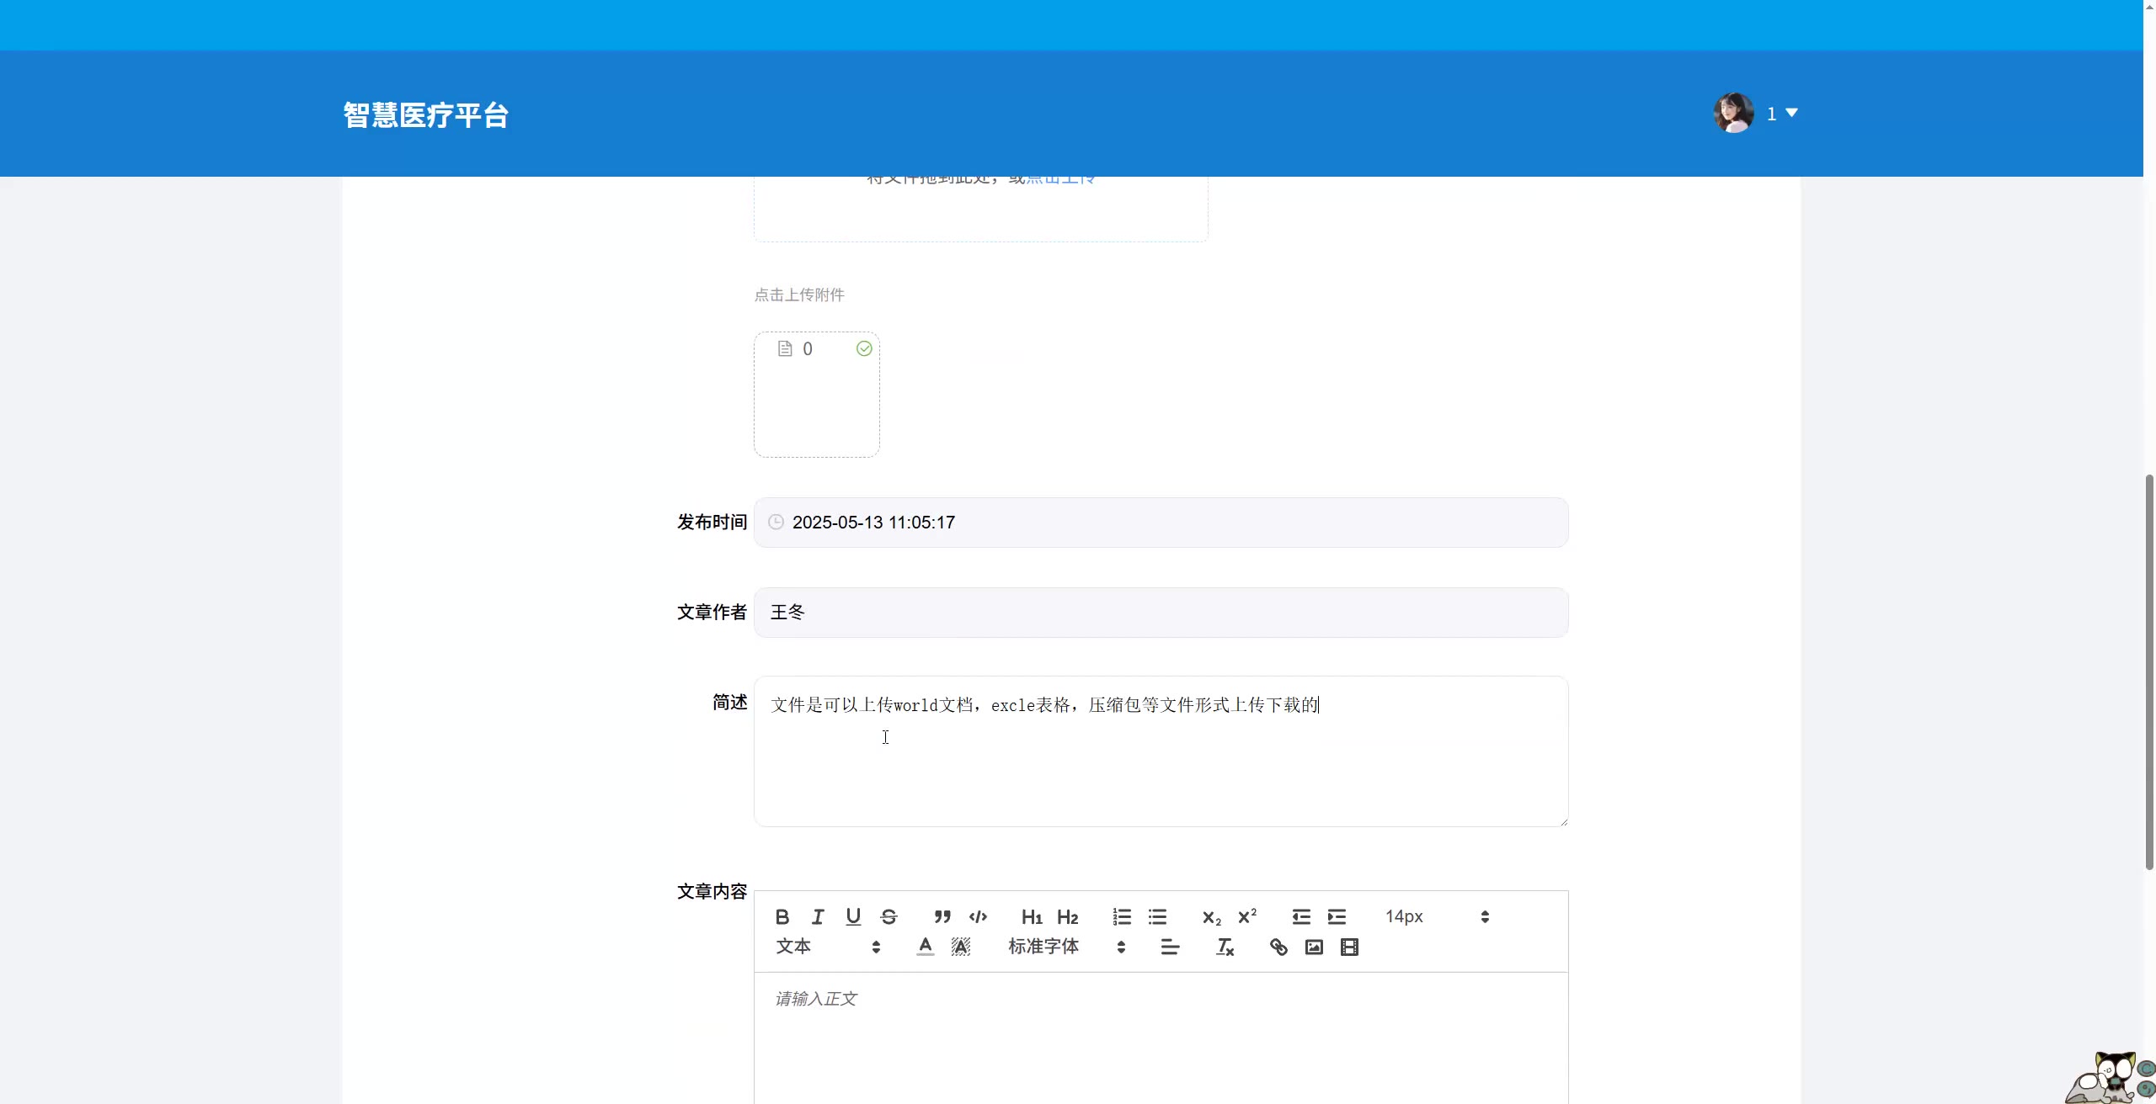Toggle strikethrough formatting
The height and width of the screenshot is (1104, 2156).
pyautogui.click(x=889, y=916)
